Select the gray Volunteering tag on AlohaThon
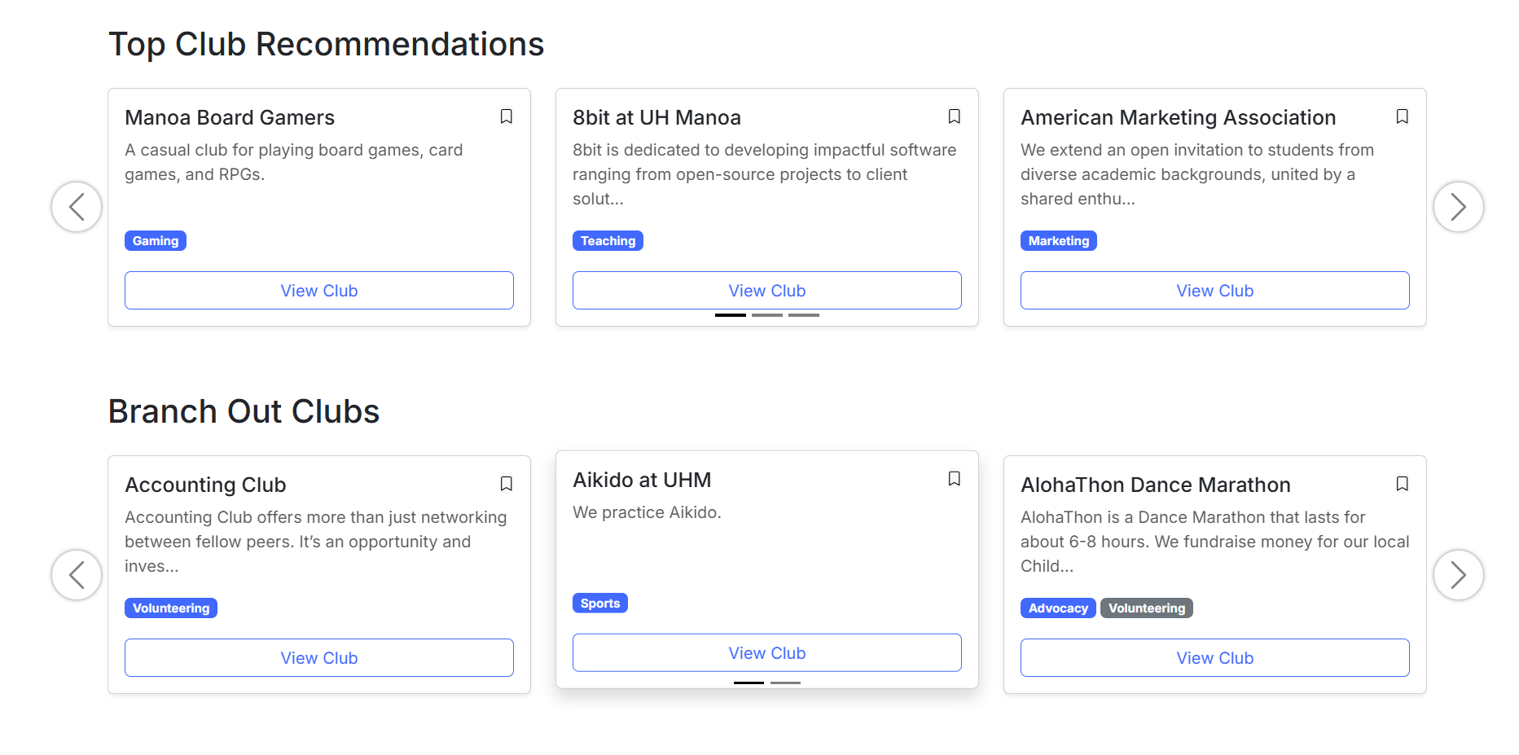 click(1147, 608)
